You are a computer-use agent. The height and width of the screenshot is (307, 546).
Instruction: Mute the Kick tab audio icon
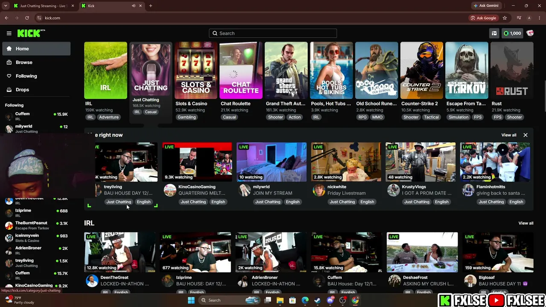(x=134, y=6)
